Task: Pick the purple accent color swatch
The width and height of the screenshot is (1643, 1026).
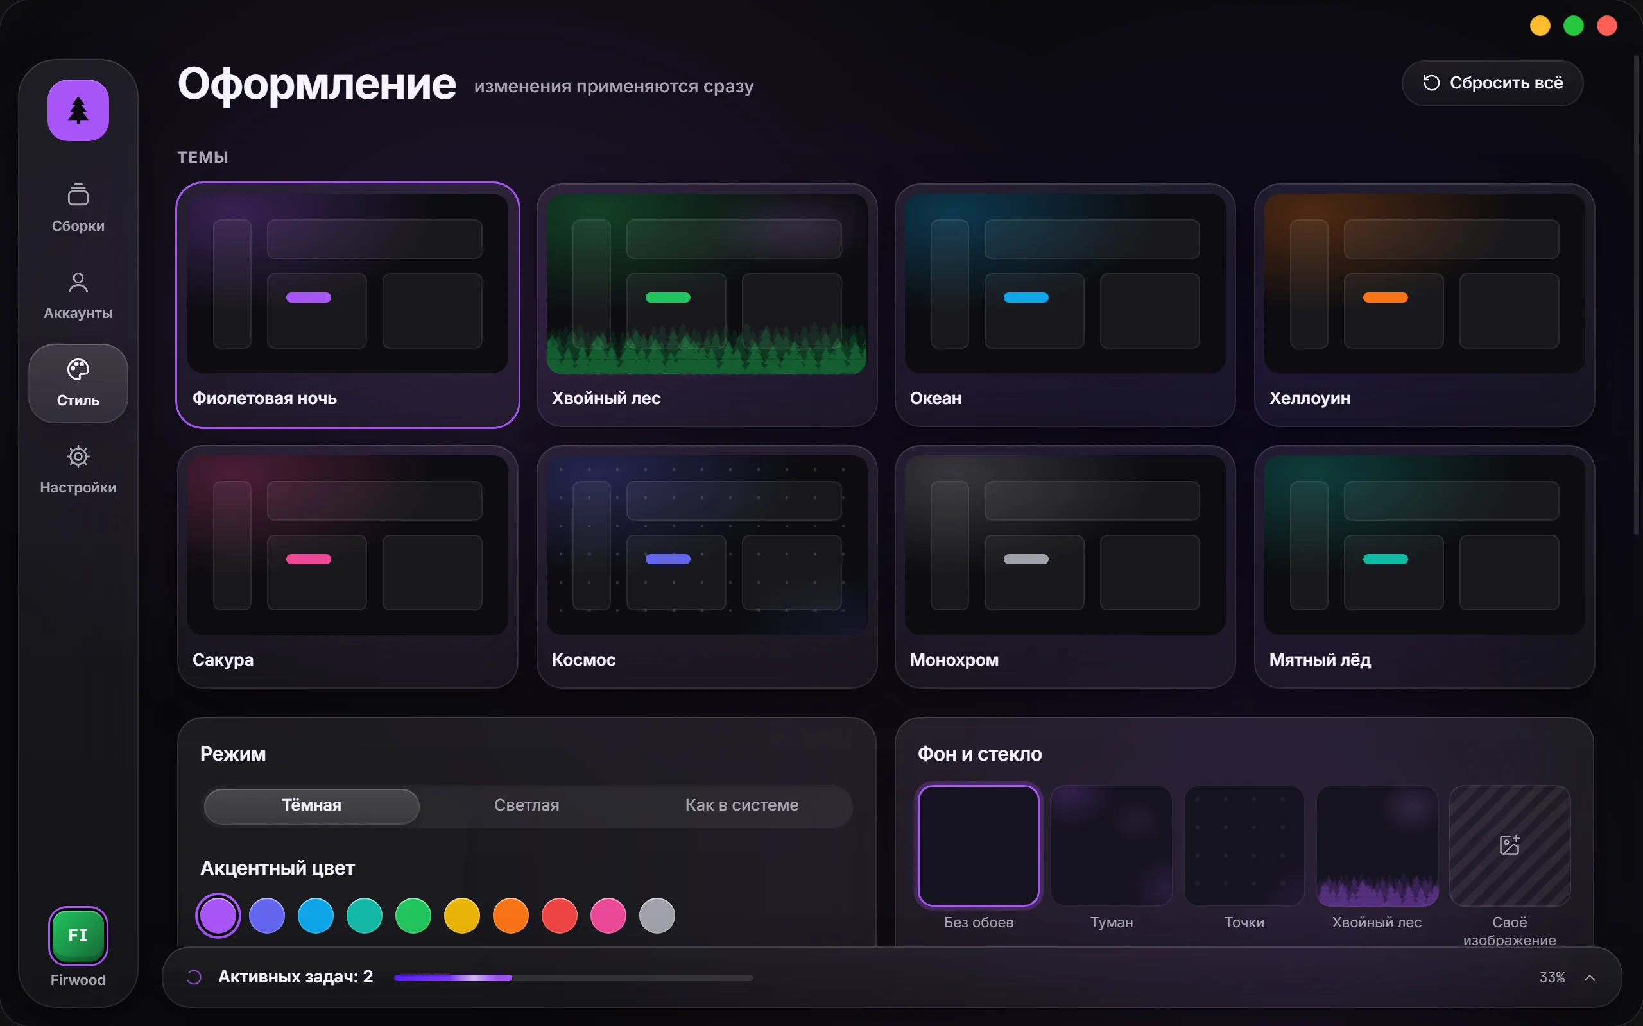Action: click(x=218, y=916)
